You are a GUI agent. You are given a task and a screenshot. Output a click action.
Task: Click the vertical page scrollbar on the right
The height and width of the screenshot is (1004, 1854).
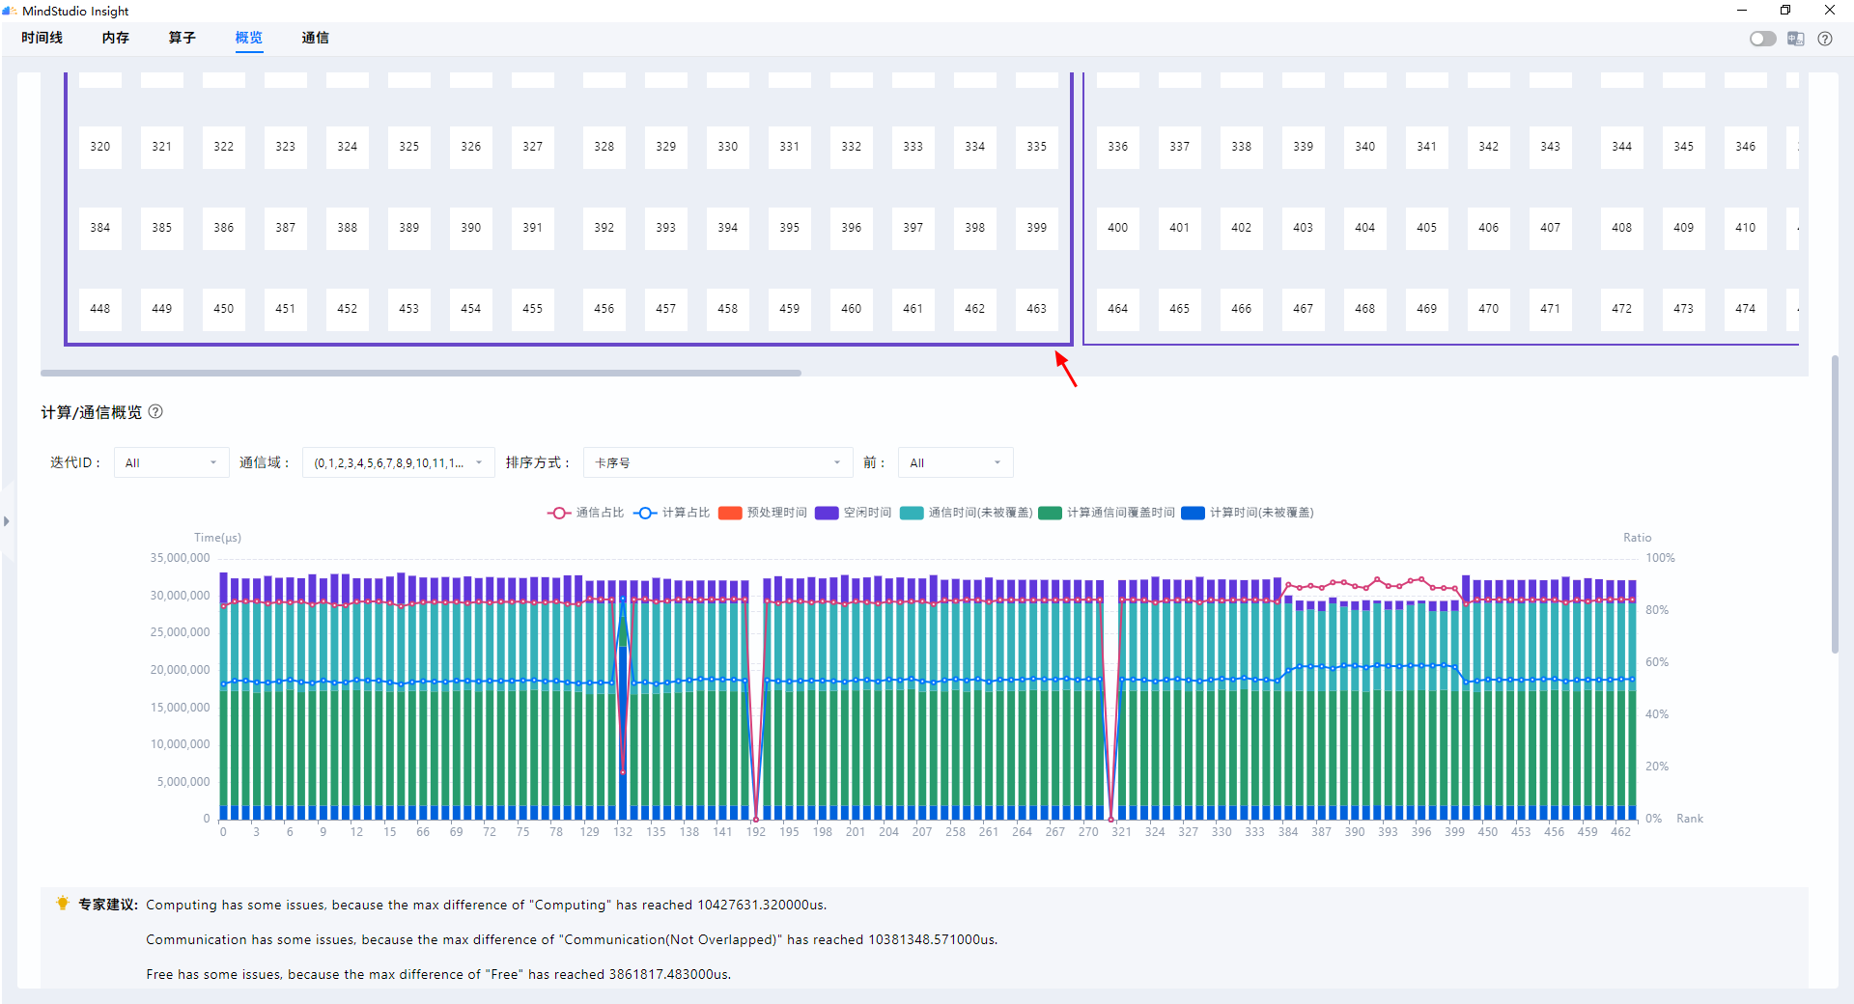(1835, 504)
